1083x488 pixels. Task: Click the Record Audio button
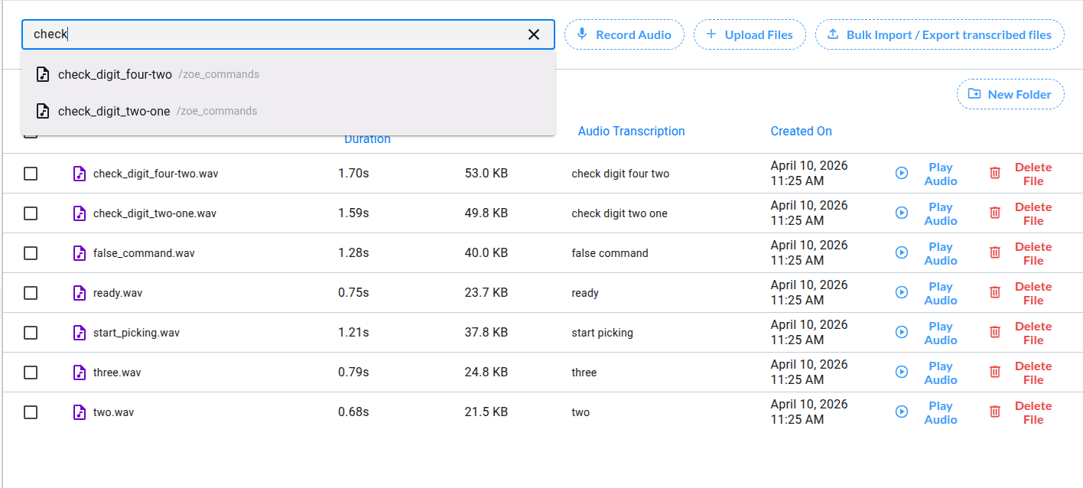coord(624,34)
